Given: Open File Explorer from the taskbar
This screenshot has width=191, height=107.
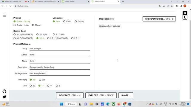Looking at the screenshot, I should pos(91,104).
